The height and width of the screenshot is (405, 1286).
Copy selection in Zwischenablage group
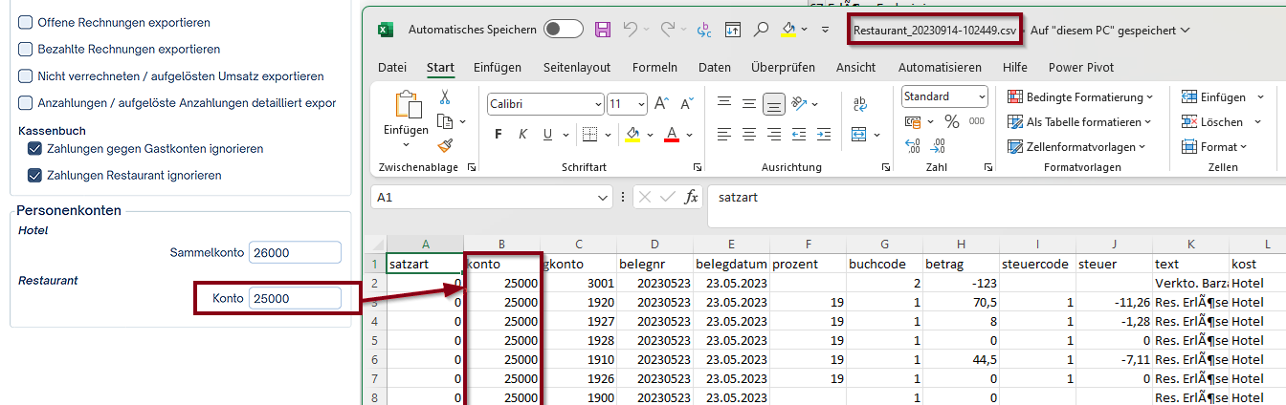point(445,121)
